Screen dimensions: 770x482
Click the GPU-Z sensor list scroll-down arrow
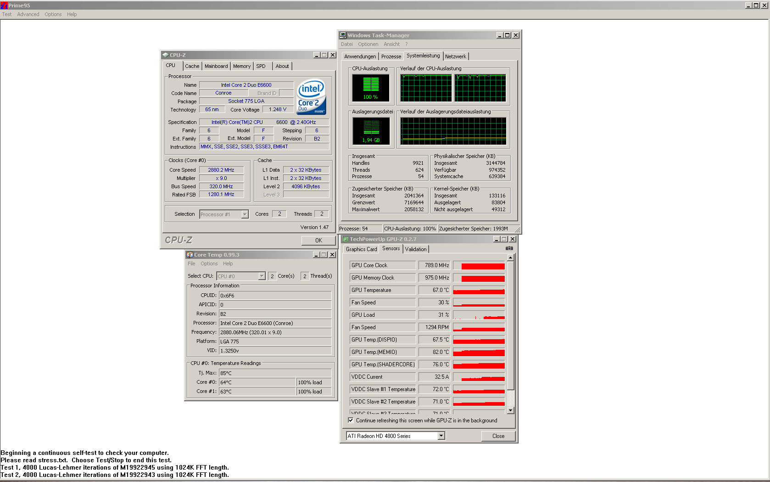pyautogui.click(x=510, y=410)
